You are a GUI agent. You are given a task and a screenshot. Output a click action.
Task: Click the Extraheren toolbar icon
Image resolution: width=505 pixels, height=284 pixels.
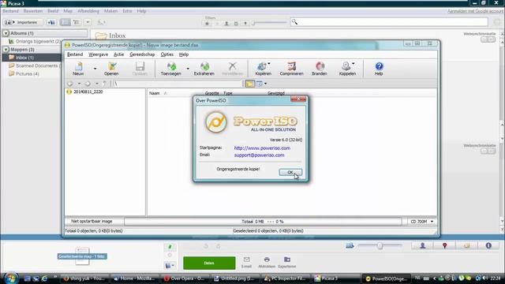pyautogui.click(x=204, y=69)
